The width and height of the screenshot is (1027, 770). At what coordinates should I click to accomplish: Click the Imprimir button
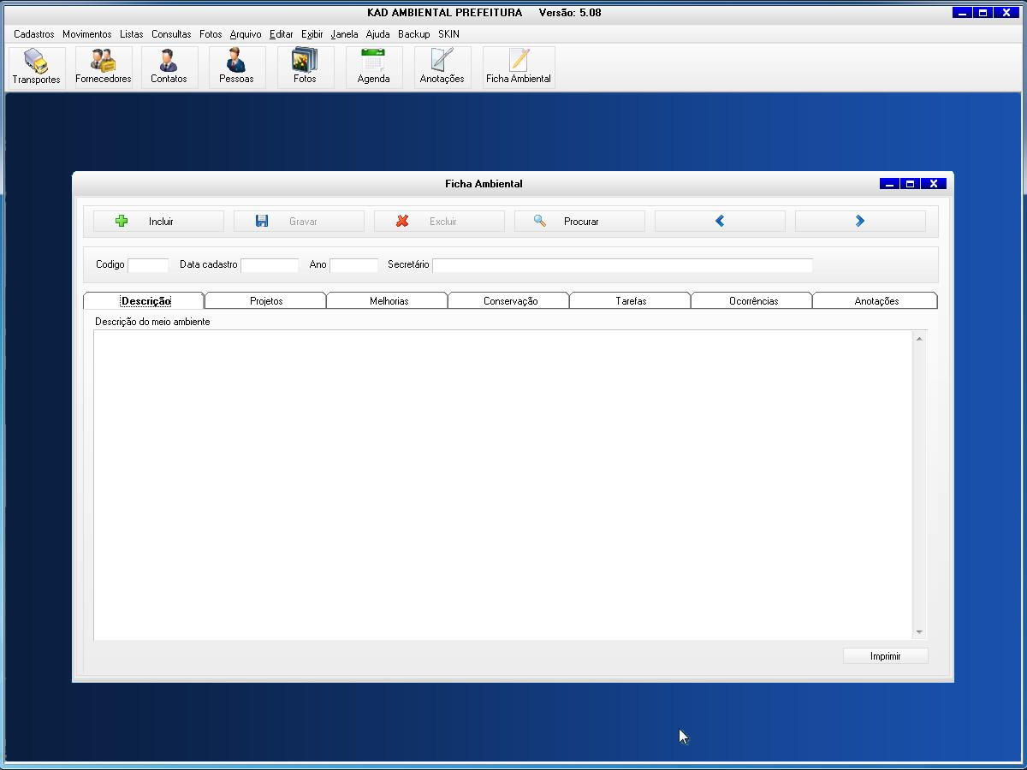886,656
